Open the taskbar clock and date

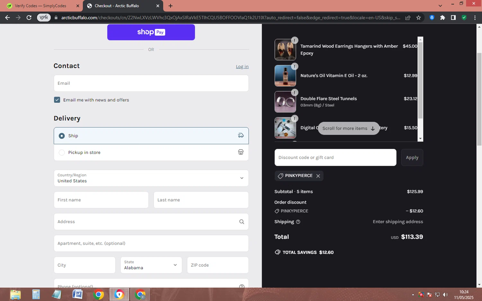(x=464, y=295)
